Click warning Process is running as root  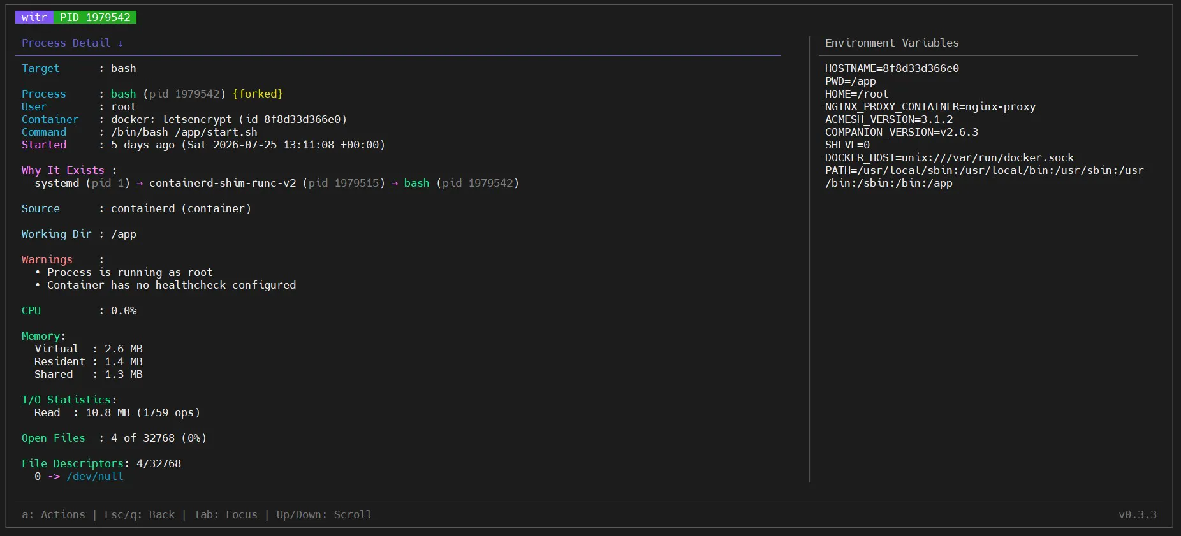129,272
